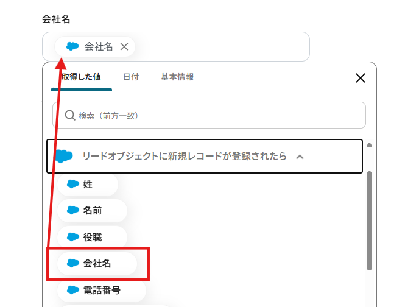
Task: Click the scrollbar up arrow
Action: click(368, 145)
